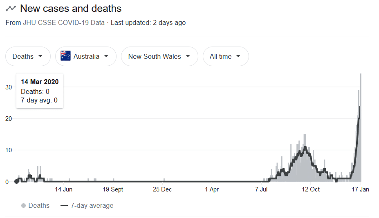Toggle the Deaths legend label
The image size is (379, 218).
click(39, 205)
